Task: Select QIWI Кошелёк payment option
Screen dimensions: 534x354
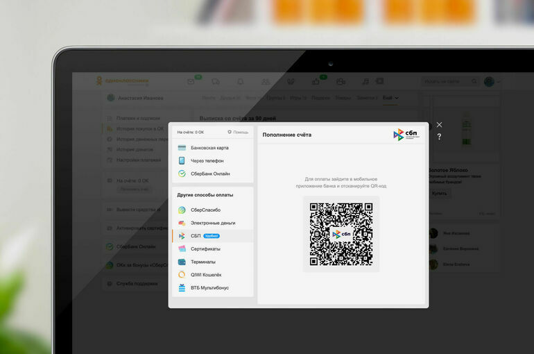Action: pyautogui.click(x=206, y=275)
